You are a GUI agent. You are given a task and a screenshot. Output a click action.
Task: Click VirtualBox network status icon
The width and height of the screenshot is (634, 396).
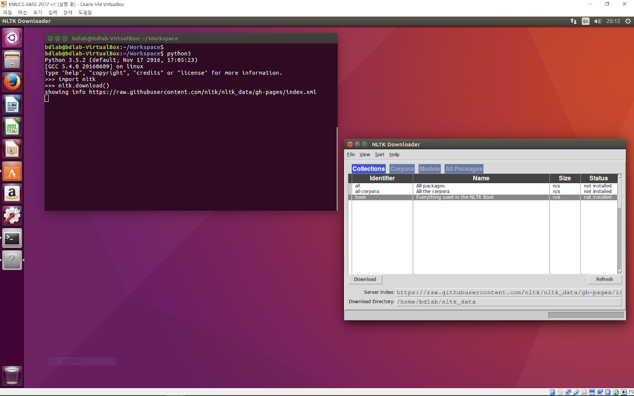[568, 392]
